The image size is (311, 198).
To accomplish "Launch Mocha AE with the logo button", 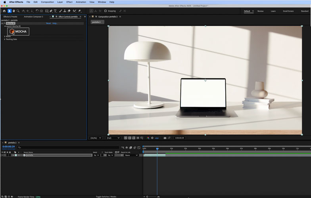I will click(x=18, y=32).
